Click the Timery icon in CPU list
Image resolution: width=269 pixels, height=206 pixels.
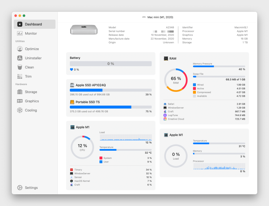click(x=72, y=170)
